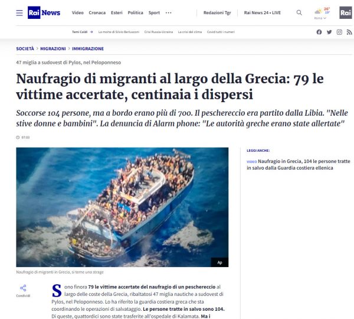Screen dimensions: 354x319
Task: Click the Rai logo in the header
Action: click(x=346, y=12)
